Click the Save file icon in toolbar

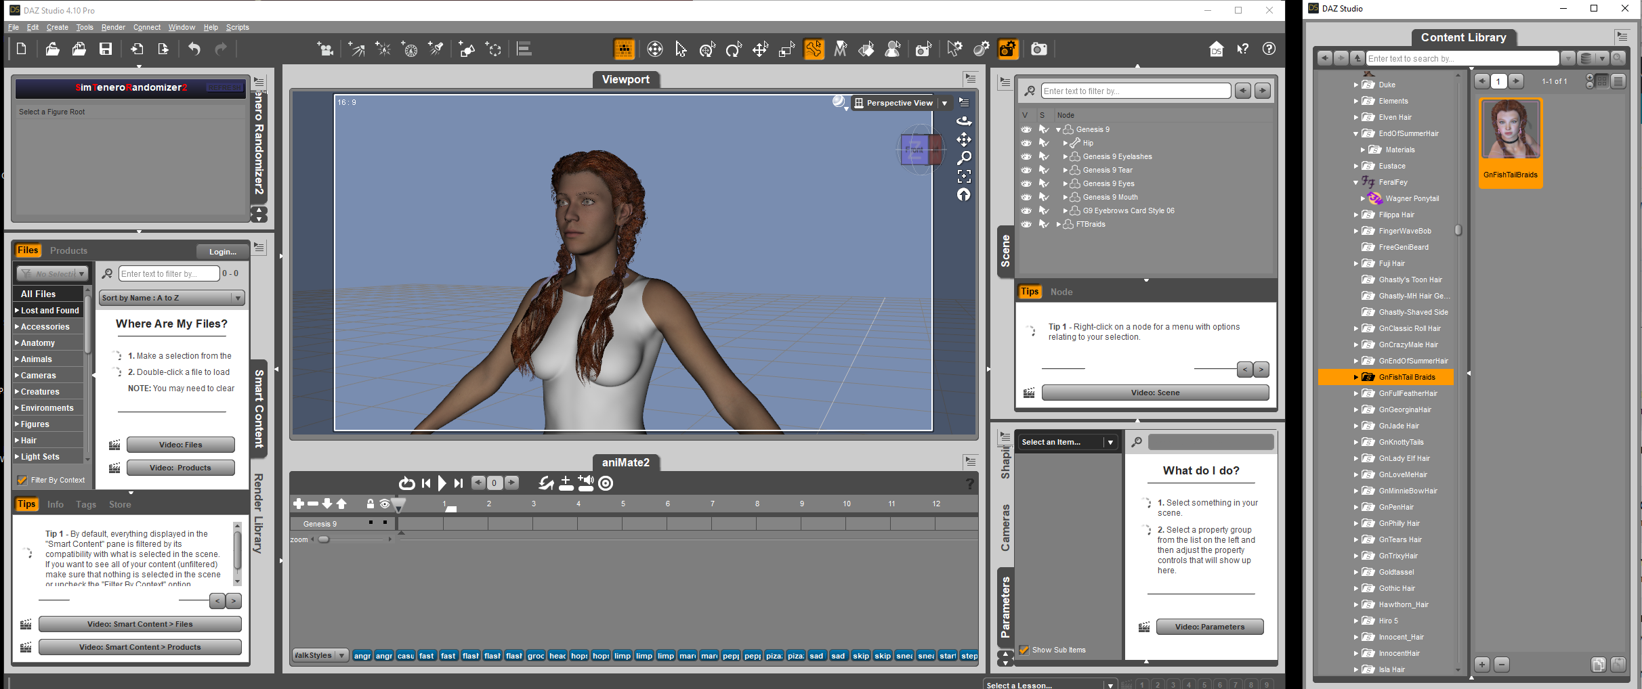tap(106, 49)
